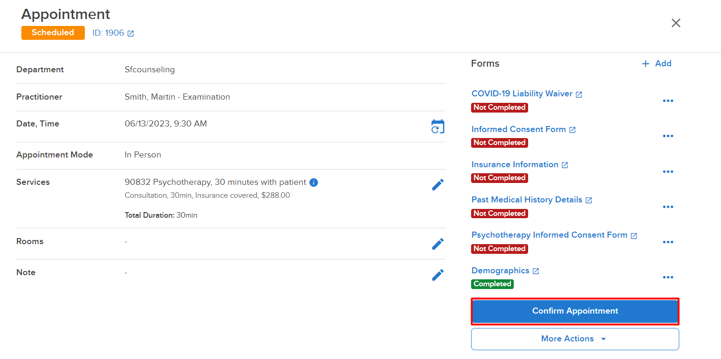Open options menu for Informed Consent Form
721x359 pixels.
[668, 136]
